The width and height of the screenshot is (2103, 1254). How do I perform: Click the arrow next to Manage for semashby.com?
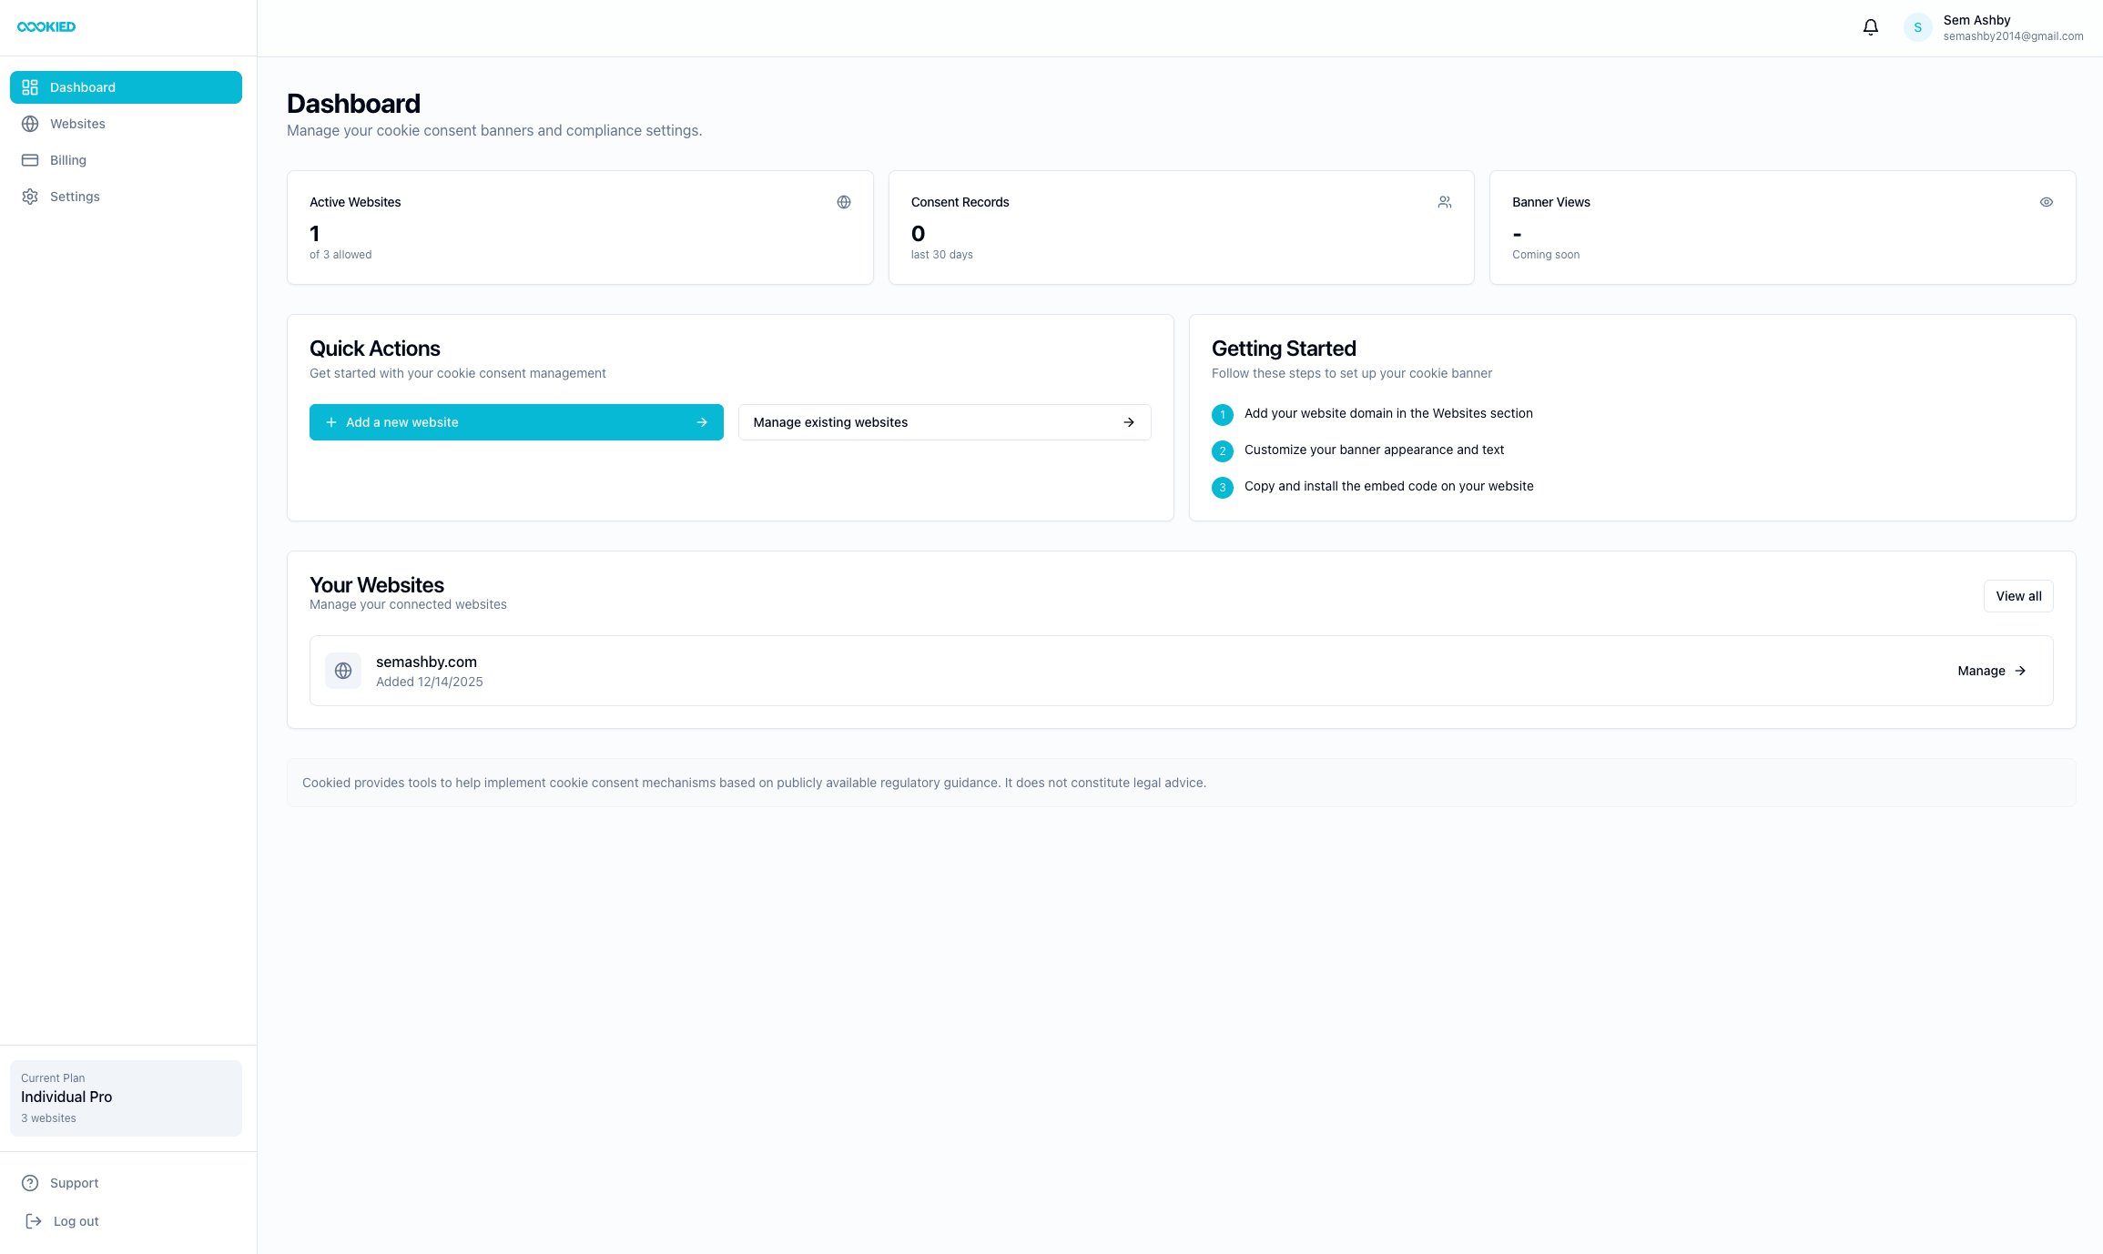[x=2021, y=670]
